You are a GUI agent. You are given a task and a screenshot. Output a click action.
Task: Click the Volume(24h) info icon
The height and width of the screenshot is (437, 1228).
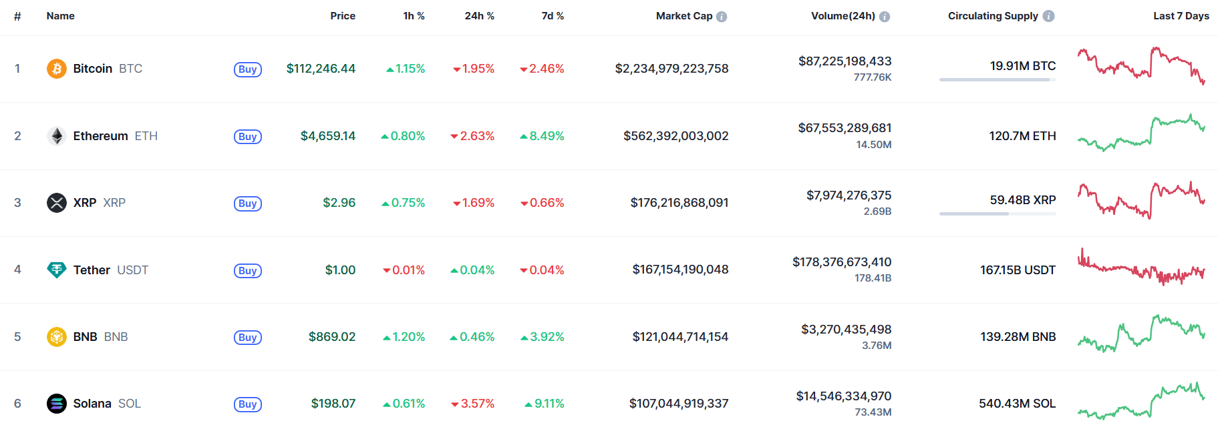(x=885, y=17)
